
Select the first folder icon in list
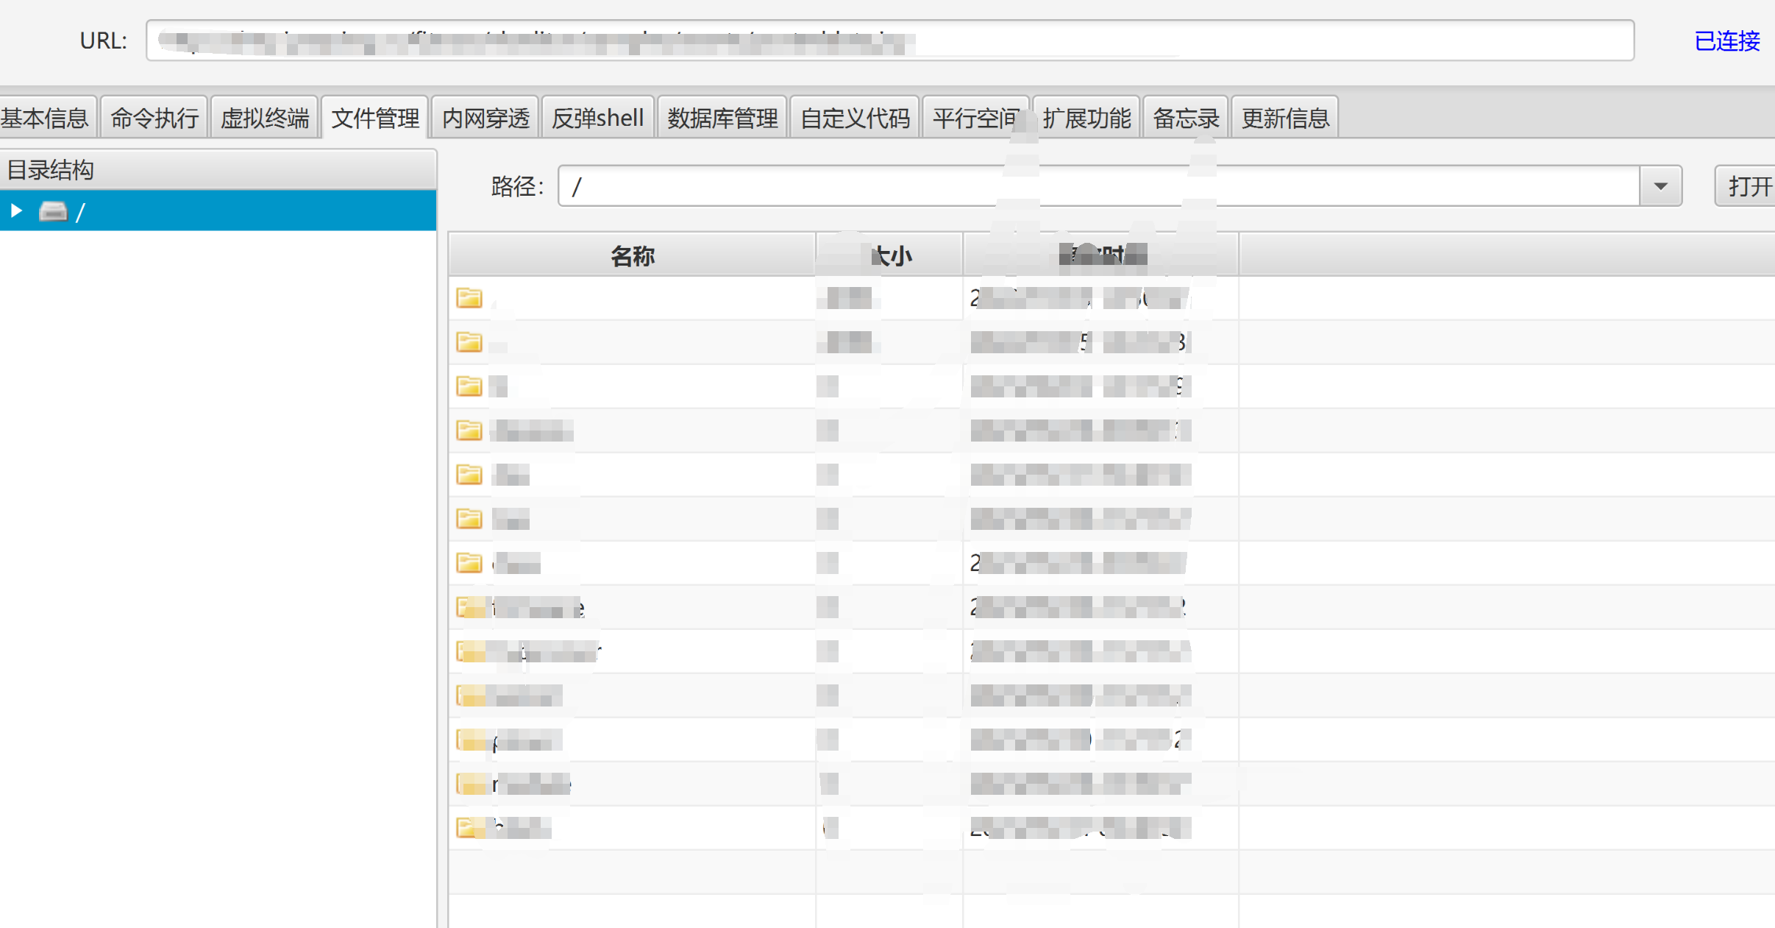469,297
